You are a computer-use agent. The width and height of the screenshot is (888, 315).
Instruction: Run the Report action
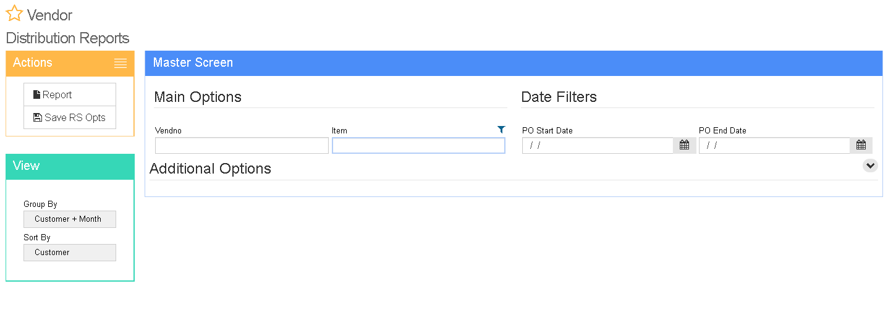pos(70,94)
